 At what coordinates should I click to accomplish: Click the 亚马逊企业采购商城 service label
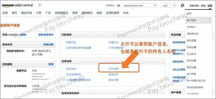tap(15, 86)
